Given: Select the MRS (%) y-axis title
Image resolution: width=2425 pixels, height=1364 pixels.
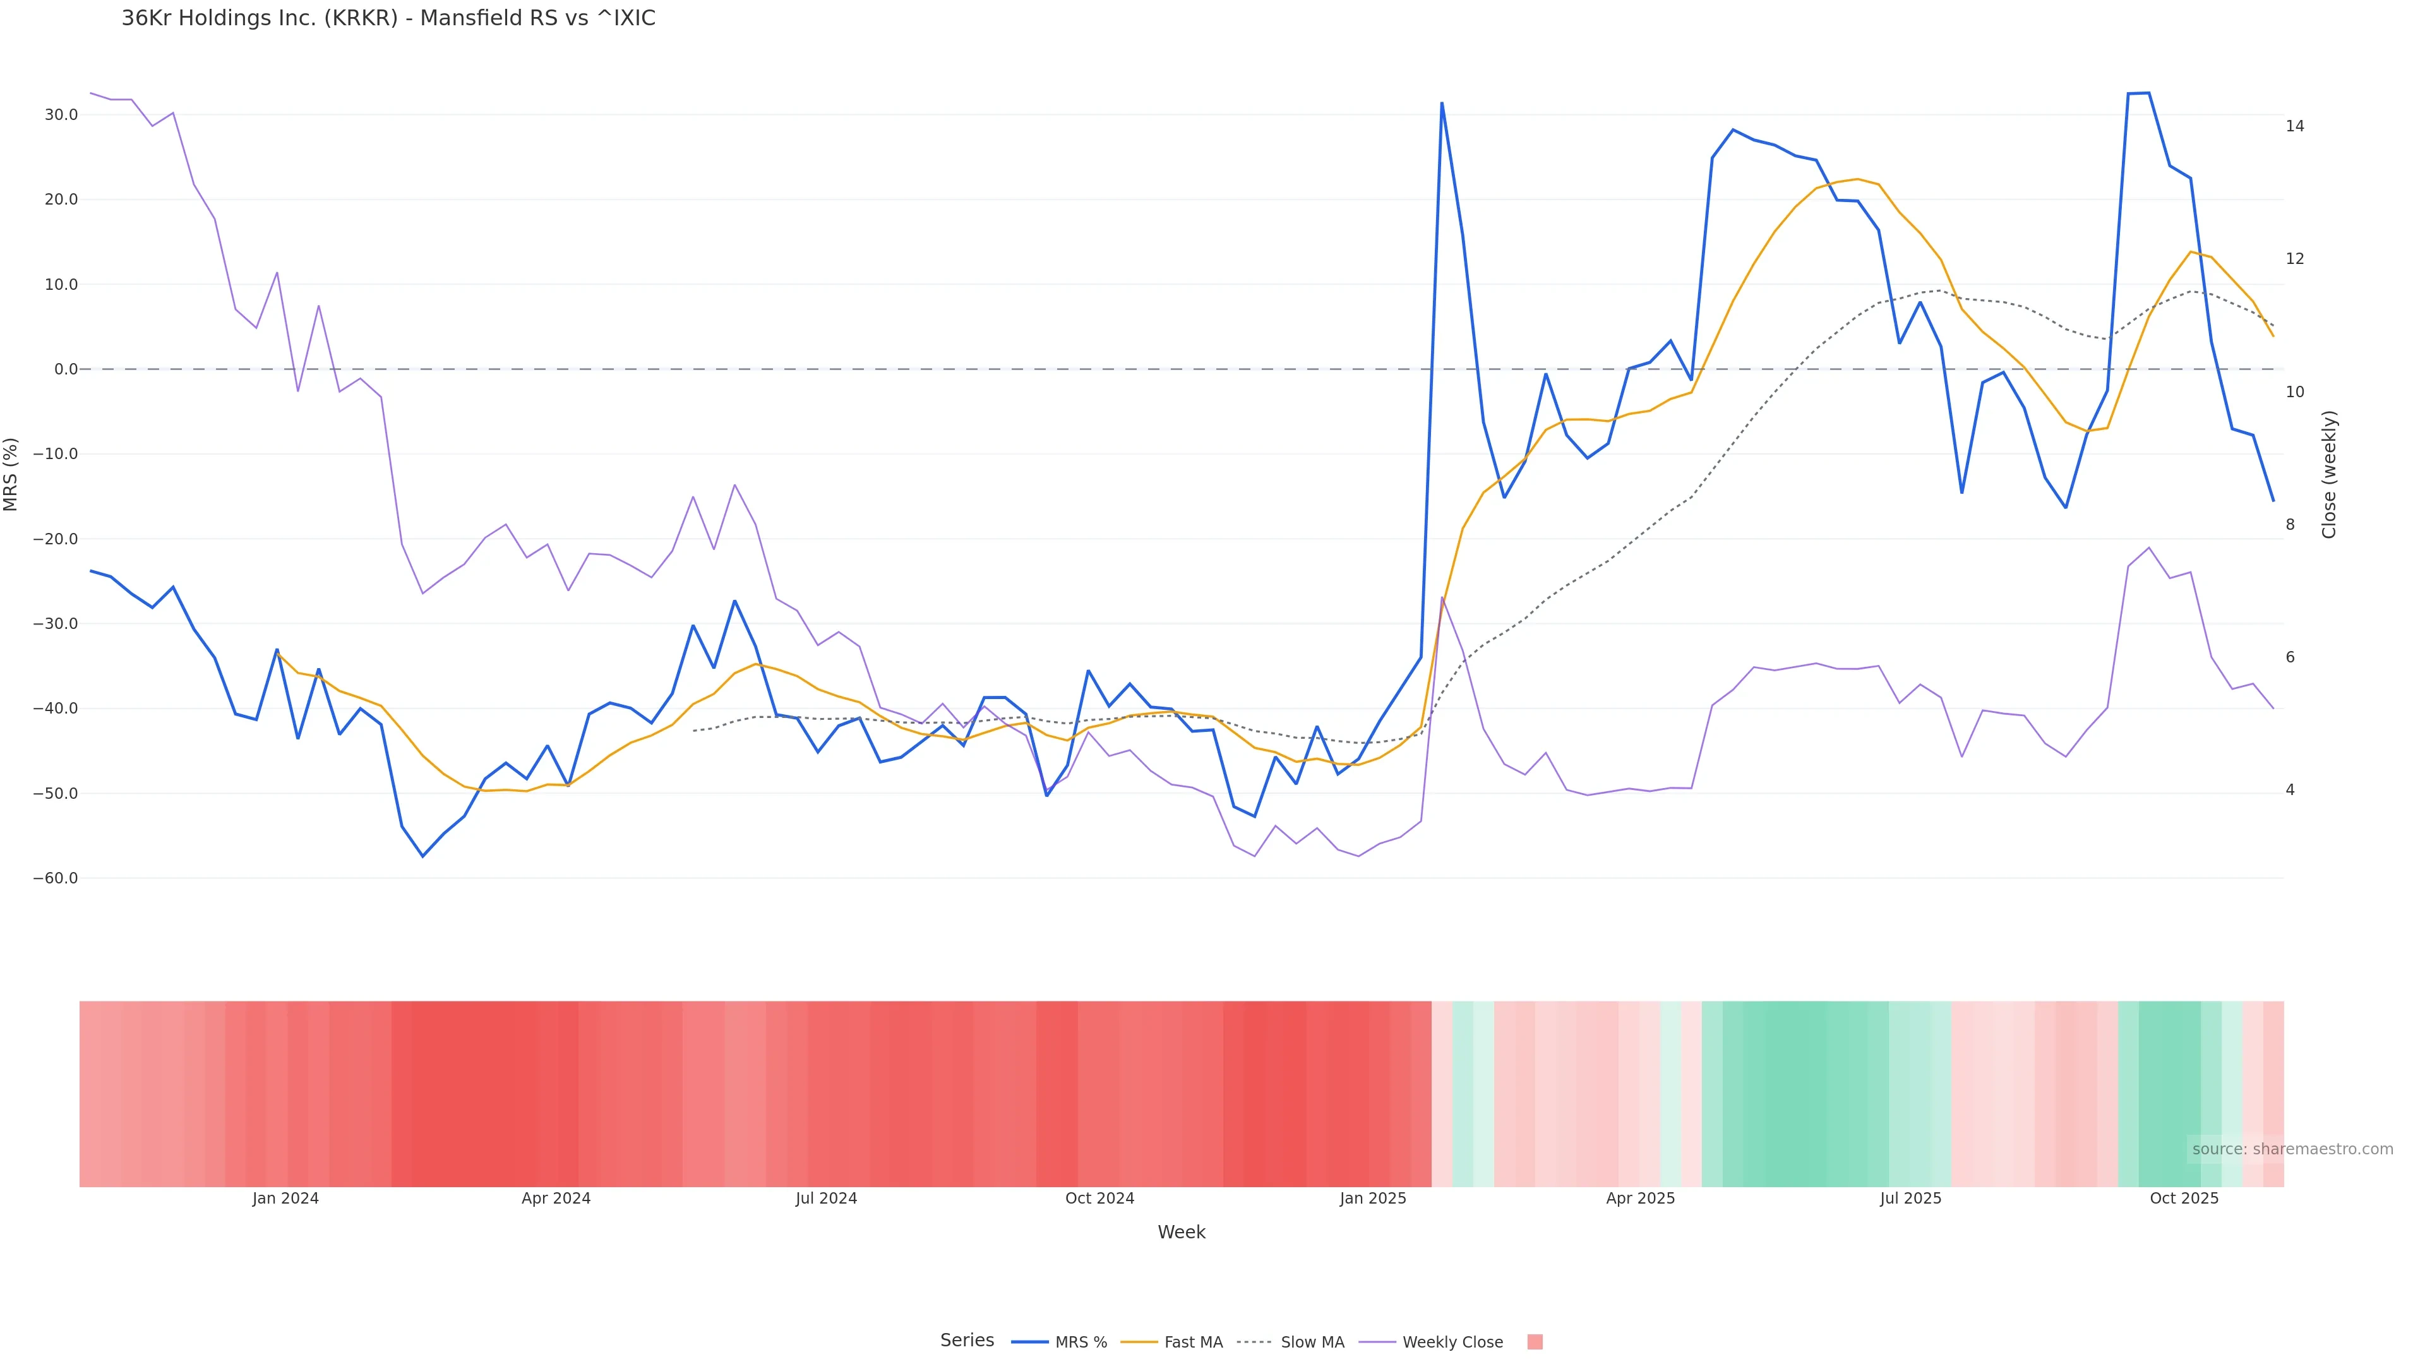Looking at the screenshot, I should [11, 474].
